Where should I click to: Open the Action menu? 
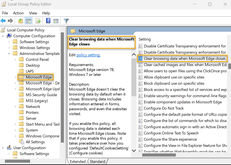tap(18, 13)
